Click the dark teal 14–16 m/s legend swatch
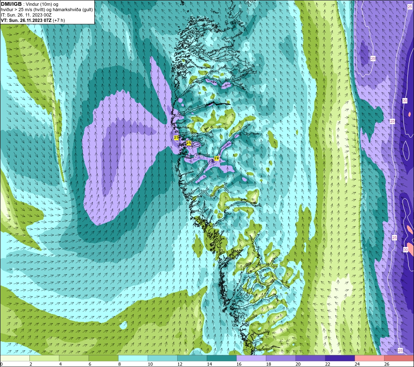Image resolution: width=414 pixels, height=367 pixels. point(222,358)
